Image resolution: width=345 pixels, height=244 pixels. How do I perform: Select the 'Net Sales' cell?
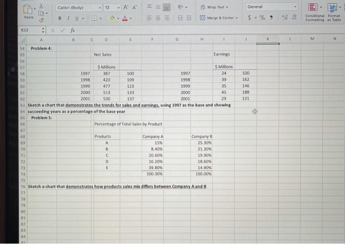pos(106,55)
